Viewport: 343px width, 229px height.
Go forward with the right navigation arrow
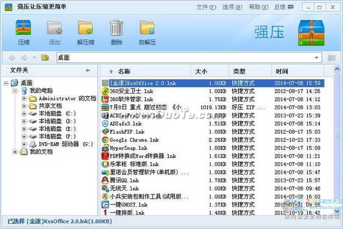pos(24,58)
